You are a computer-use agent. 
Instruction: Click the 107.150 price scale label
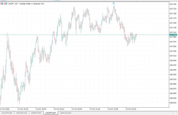coord(173,23)
